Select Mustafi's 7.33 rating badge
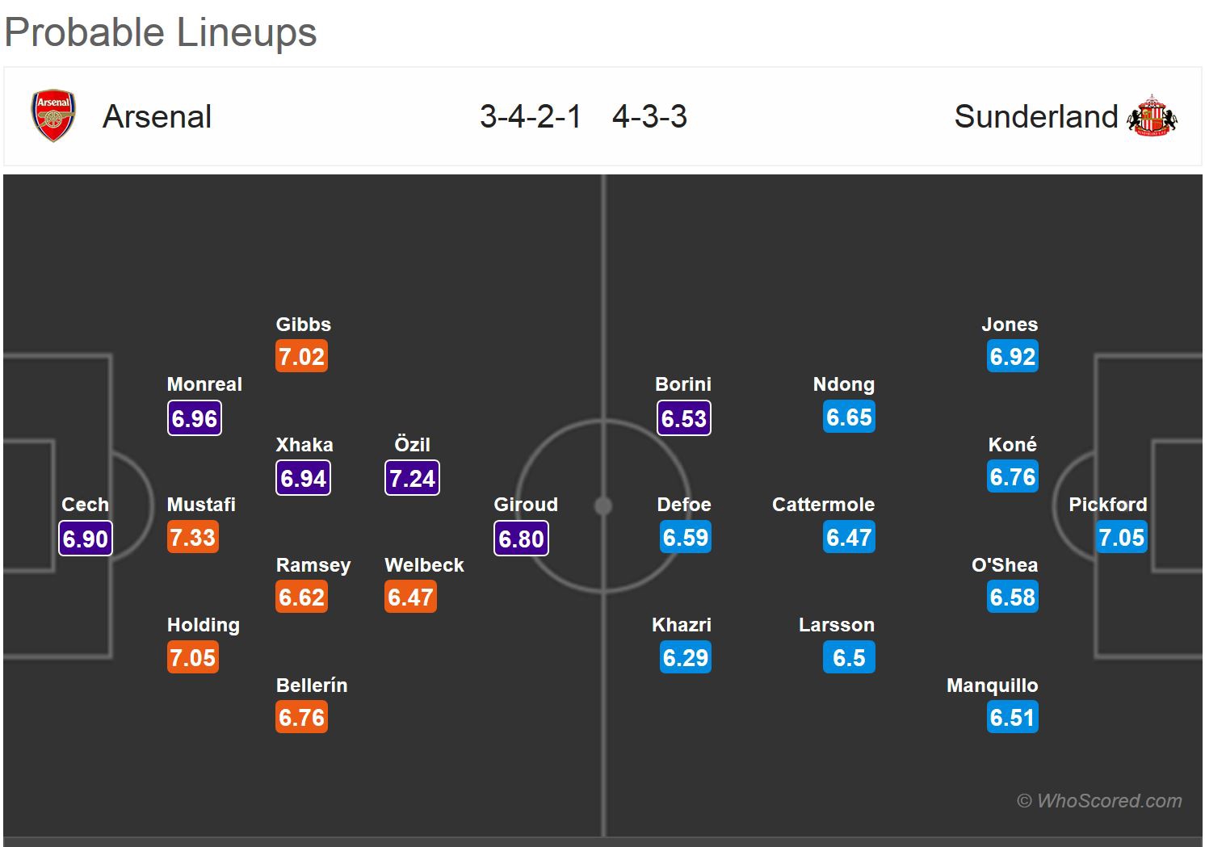Viewport: 1205px width, 847px height. coord(193,538)
